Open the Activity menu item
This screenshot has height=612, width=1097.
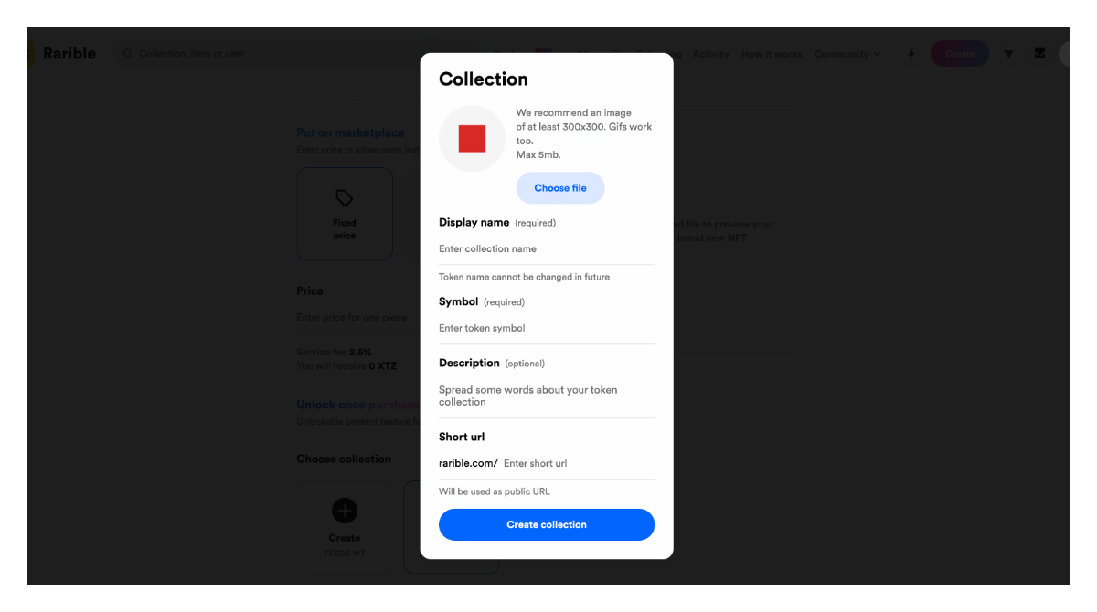[710, 54]
